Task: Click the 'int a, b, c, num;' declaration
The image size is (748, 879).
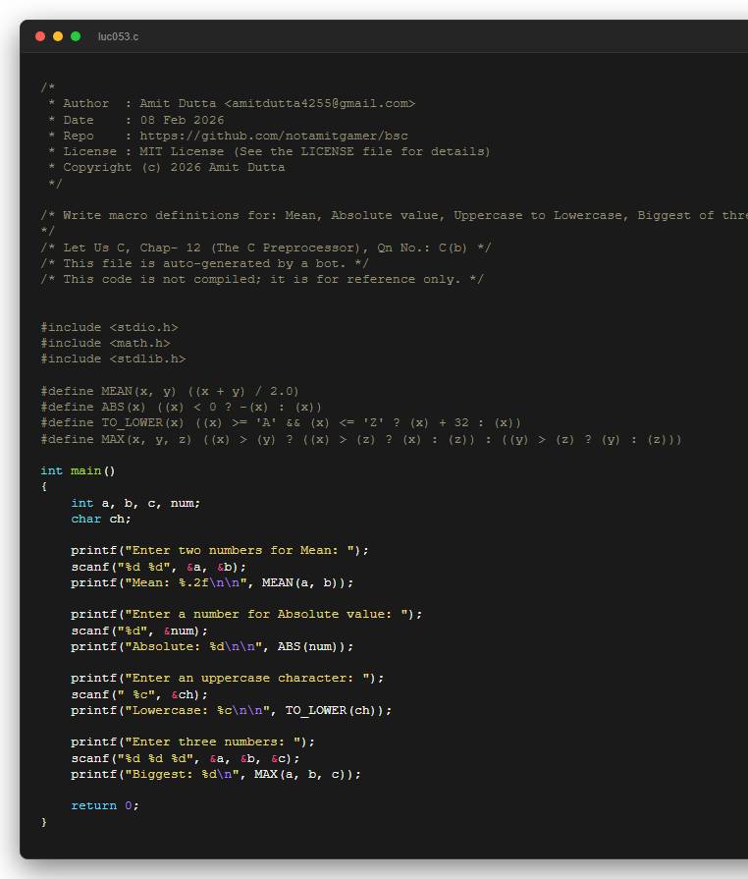Action: [x=135, y=504]
